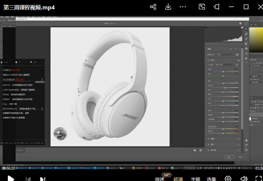Toggle shadow clipping warning on histogram
This screenshot has width=263, height=181.
tap(206, 27)
